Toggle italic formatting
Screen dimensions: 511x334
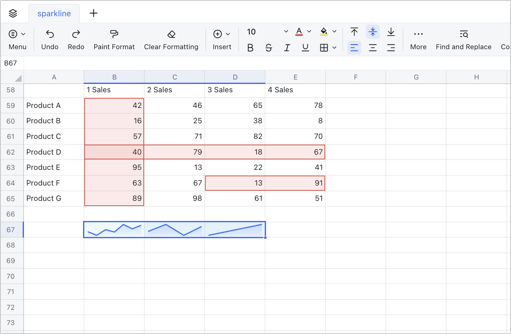point(287,47)
